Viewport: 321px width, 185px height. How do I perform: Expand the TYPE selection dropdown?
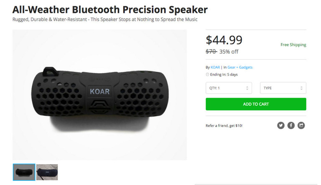tap(283, 88)
